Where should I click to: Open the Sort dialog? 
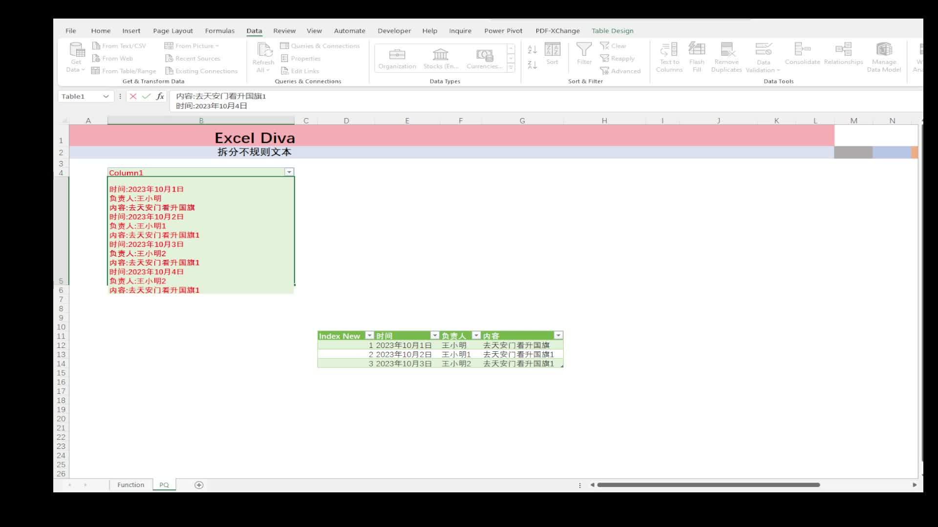(x=553, y=54)
